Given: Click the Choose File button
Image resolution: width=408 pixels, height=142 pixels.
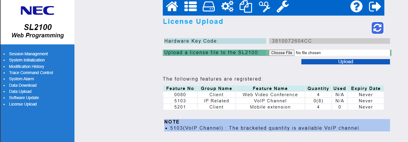Looking at the screenshot, I should tap(282, 53).
